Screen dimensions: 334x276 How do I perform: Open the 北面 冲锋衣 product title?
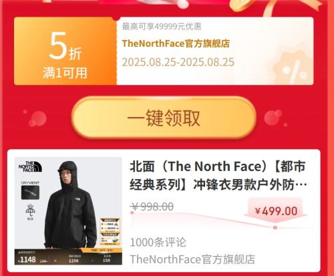point(218,176)
